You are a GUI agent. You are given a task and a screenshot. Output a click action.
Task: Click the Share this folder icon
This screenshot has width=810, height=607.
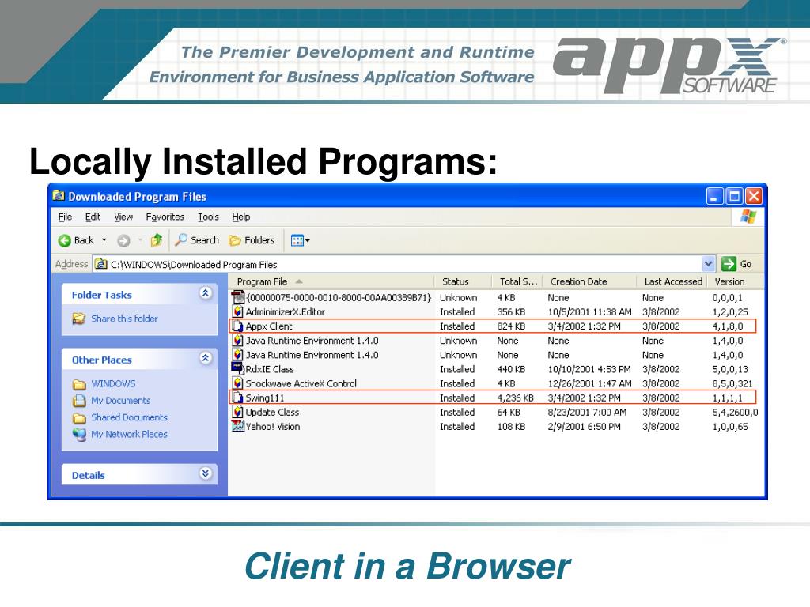click(x=79, y=319)
